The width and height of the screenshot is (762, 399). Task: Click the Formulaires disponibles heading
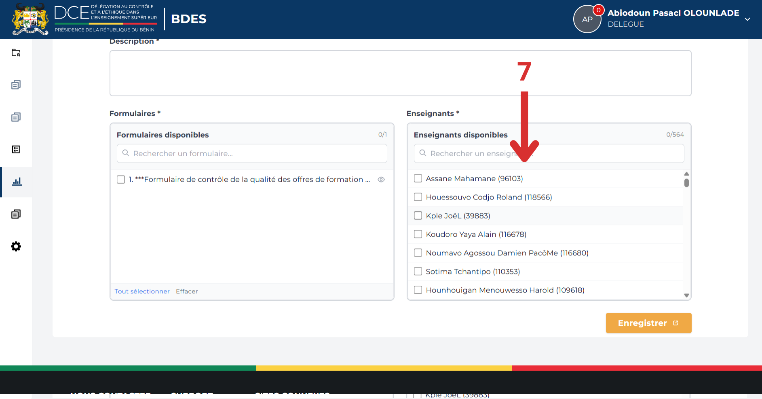(x=163, y=135)
